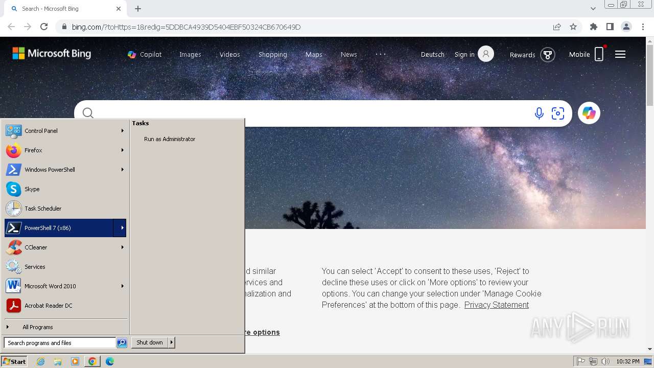Launch Microsoft Word 2010
The image size is (654, 368).
pyautogui.click(x=65, y=286)
